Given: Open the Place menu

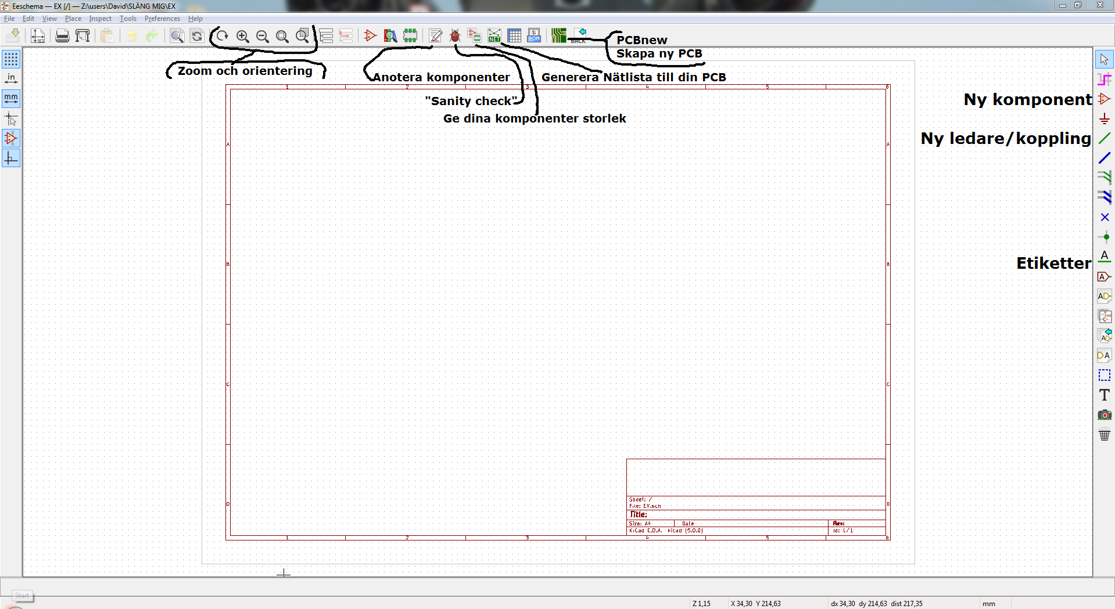Looking at the screenshot, I should pos(73,19).
